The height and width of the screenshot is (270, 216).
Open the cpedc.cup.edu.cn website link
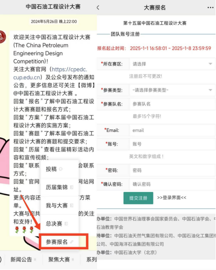(x=50, y=73)
